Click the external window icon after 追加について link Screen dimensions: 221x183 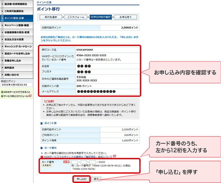point(115,157)
